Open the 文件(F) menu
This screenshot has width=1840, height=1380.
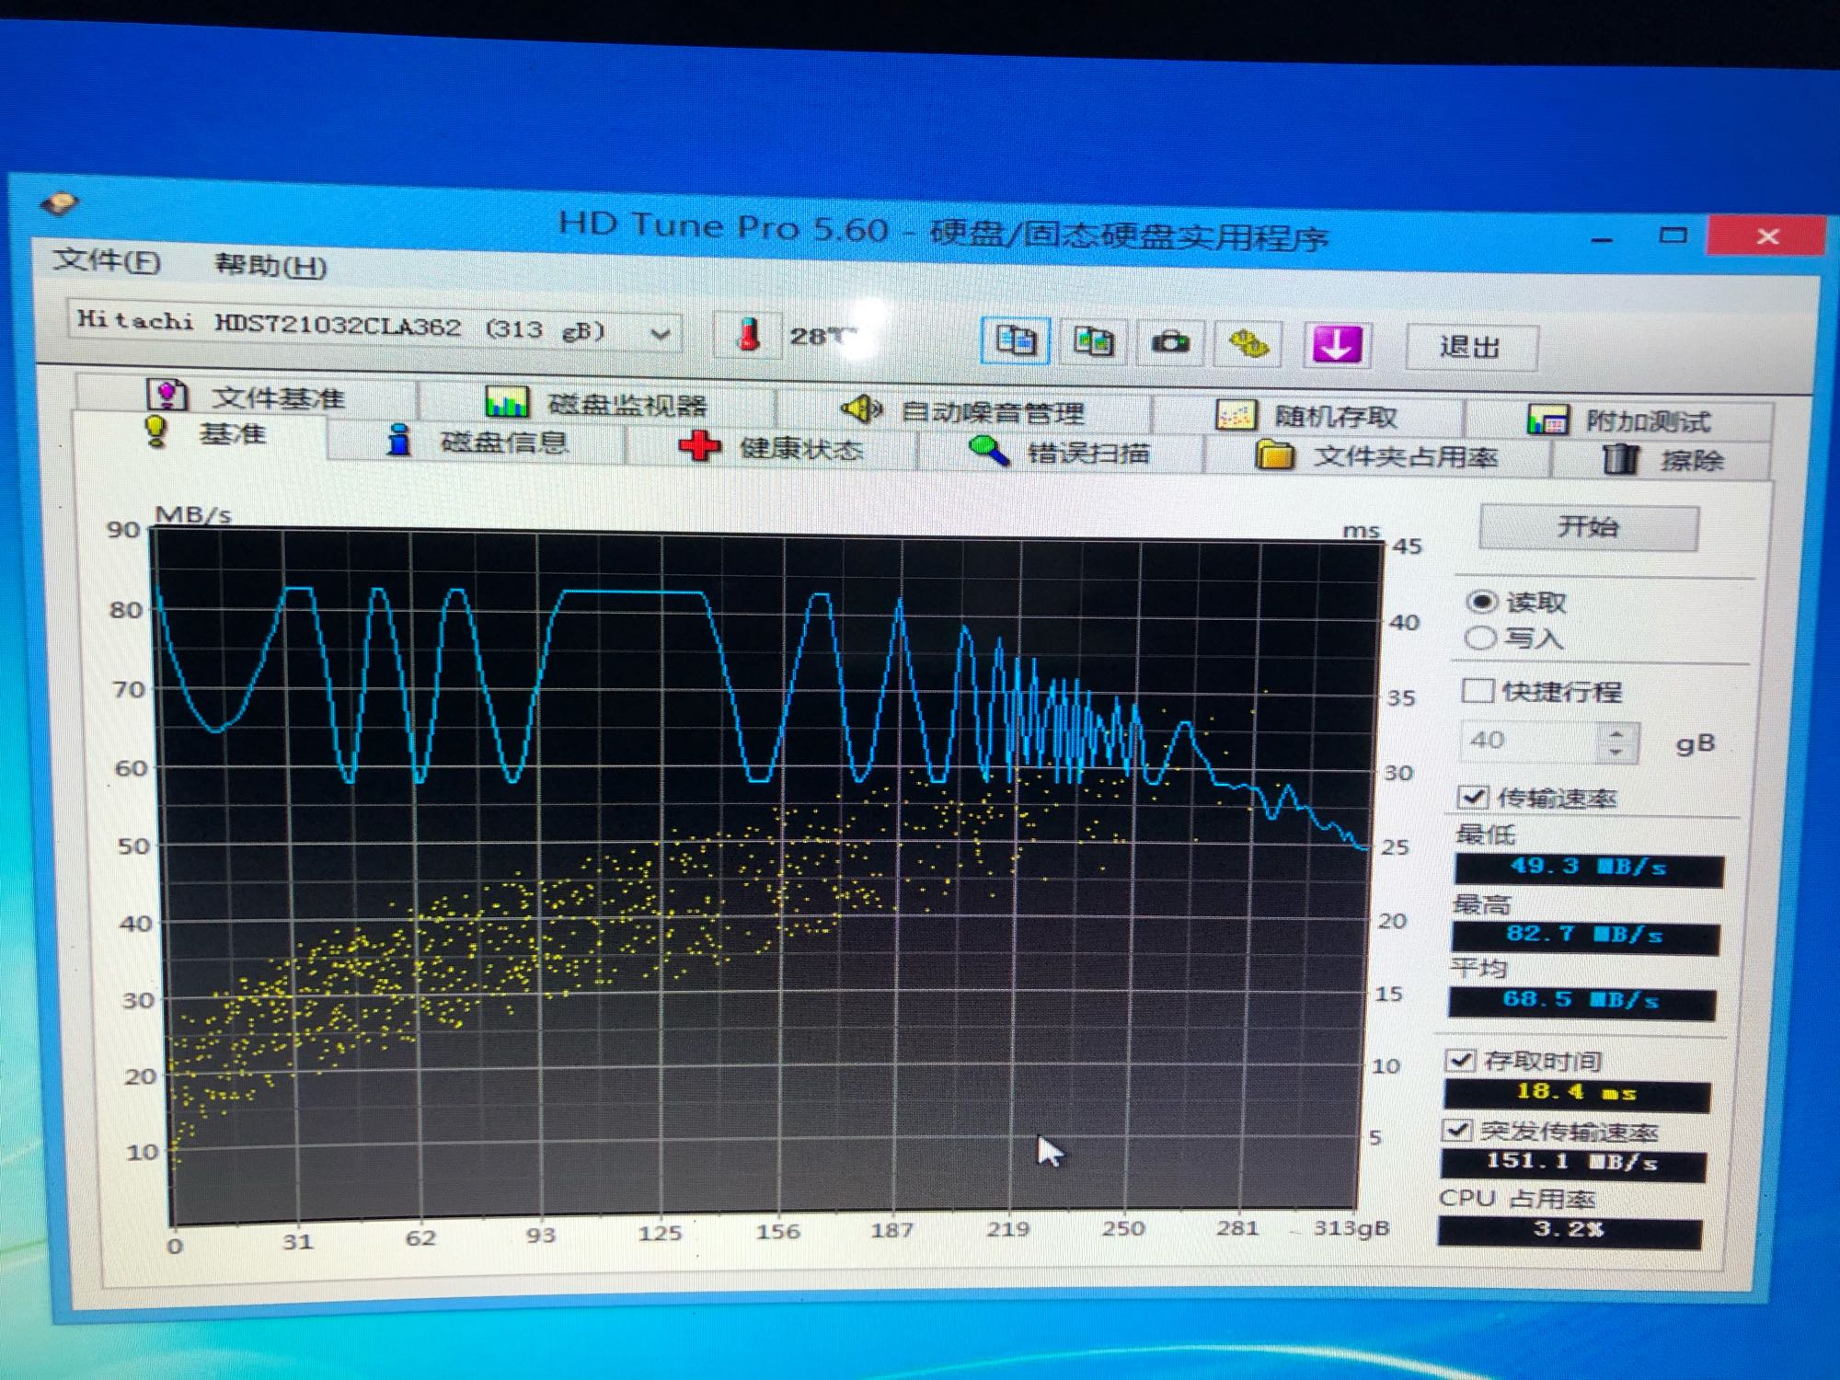tap(106, 261)
